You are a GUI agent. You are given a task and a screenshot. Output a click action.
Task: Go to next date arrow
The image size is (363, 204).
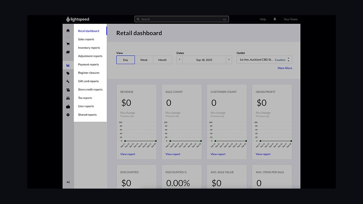[x=229, y=60]
